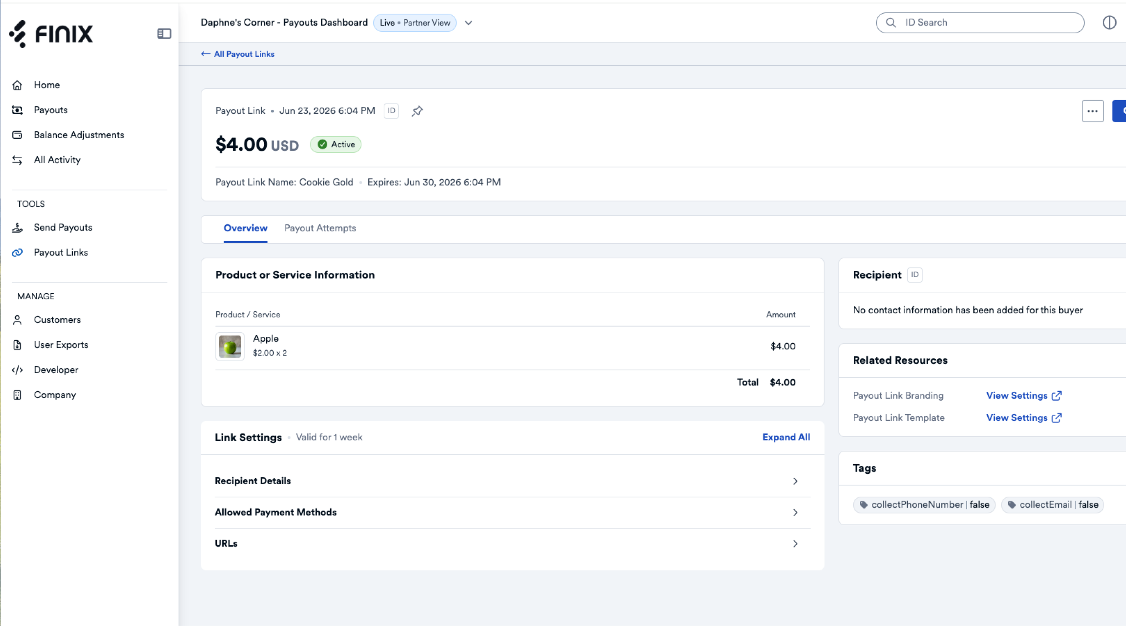
Task: Open Company settings
Action: tap(55, 395)
